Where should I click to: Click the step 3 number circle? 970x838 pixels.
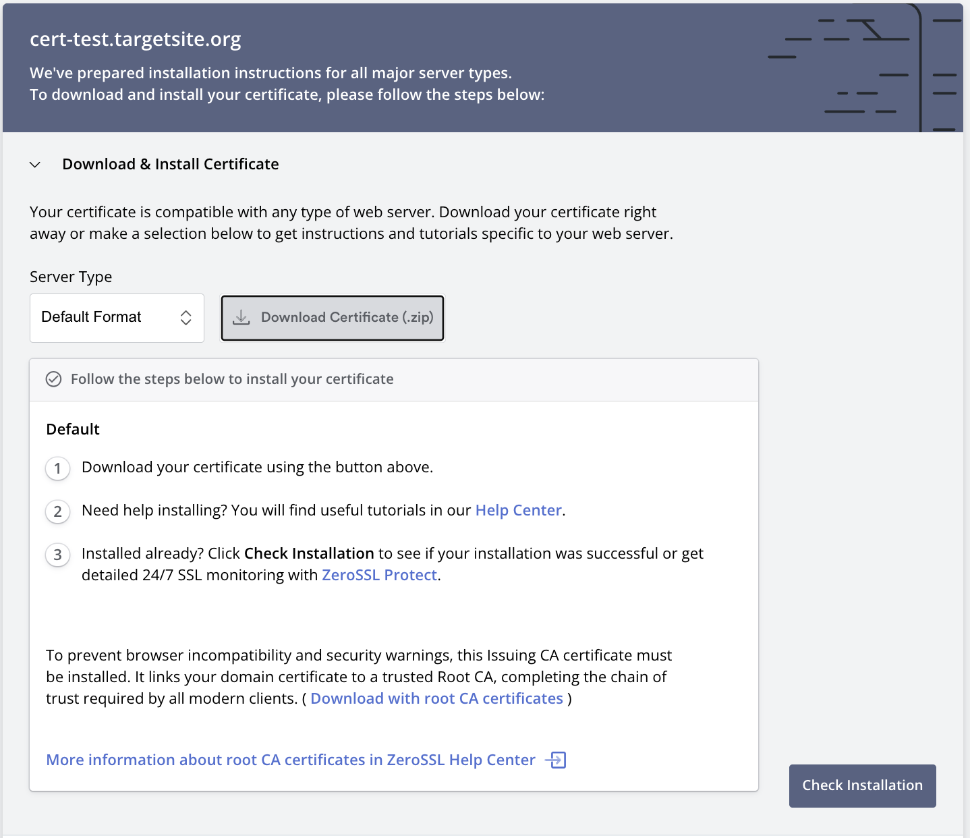(58, 555)
